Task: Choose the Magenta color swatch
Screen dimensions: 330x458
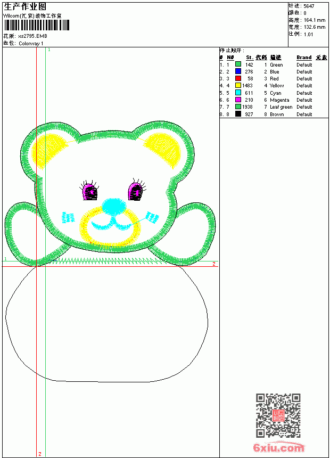Action: [238, 100]
